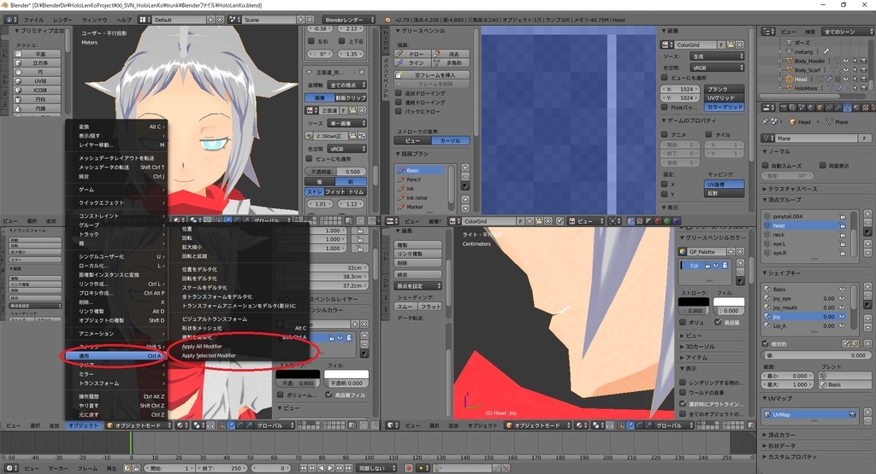The height and width of the screenshot is (474, 876).
Task: Toggle 両面表示 double sided checkbox
Action: (822, 166)
